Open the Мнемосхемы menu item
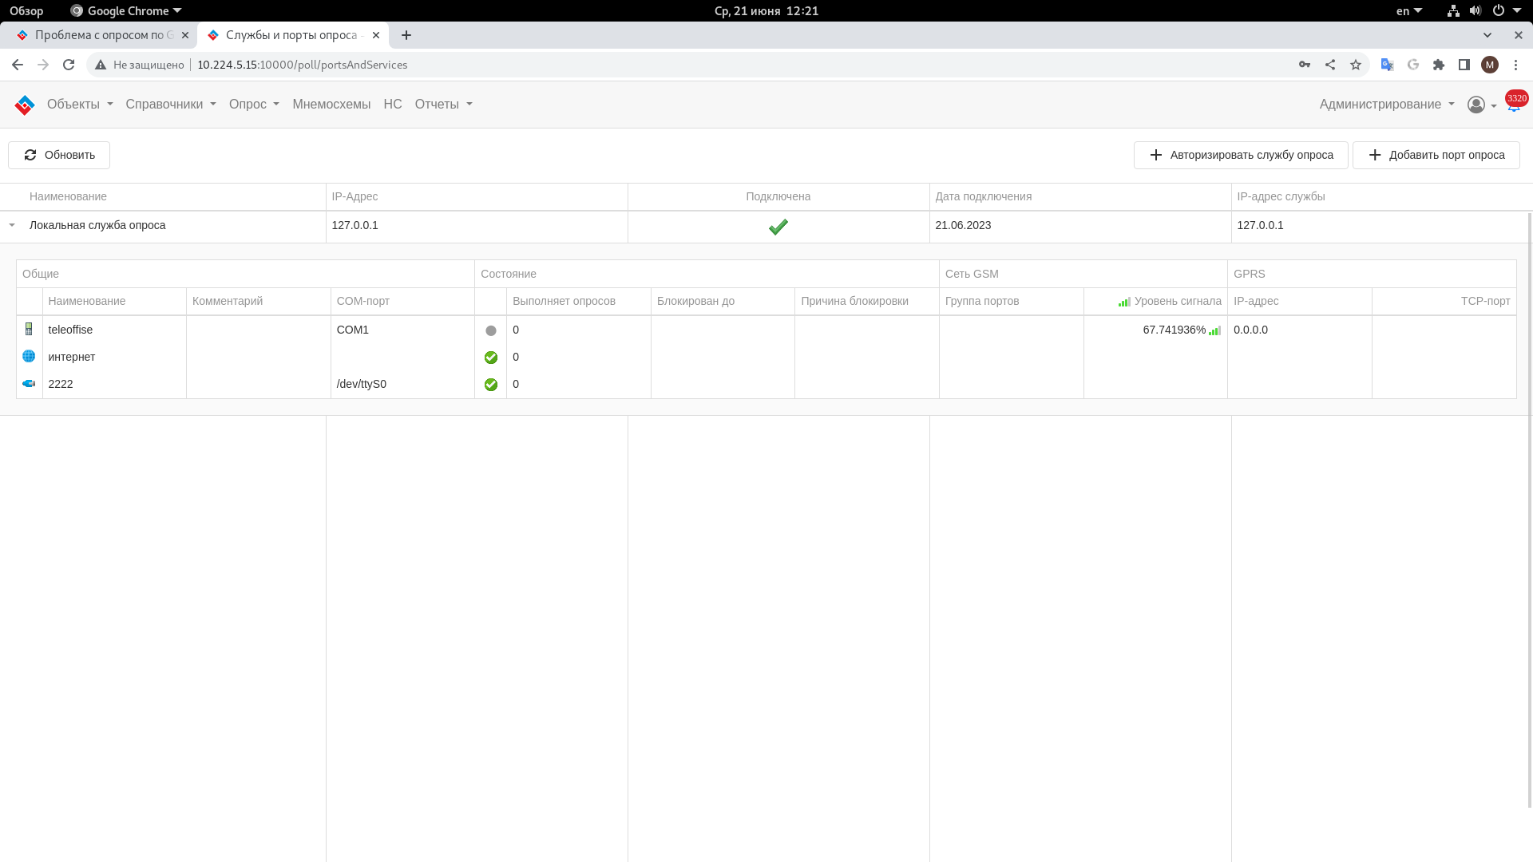This screenshot has height=862, width=1533. [331, 105]
